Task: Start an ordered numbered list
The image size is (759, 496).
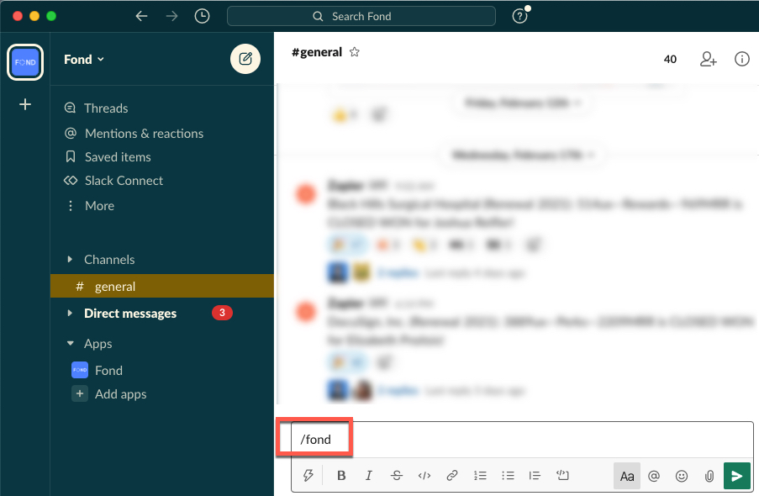Action: [480, 476]
